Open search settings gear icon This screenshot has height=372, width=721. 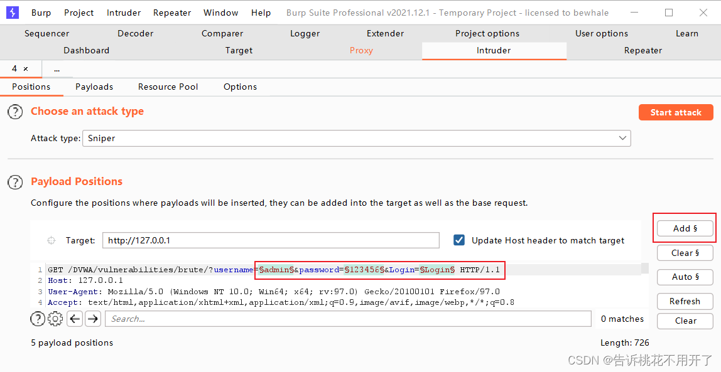55,318
